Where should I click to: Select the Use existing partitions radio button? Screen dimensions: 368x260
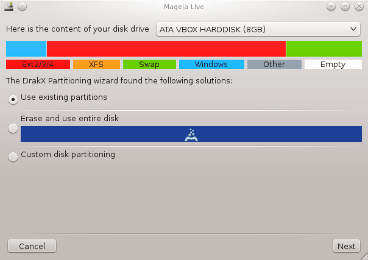click(13, 99)
